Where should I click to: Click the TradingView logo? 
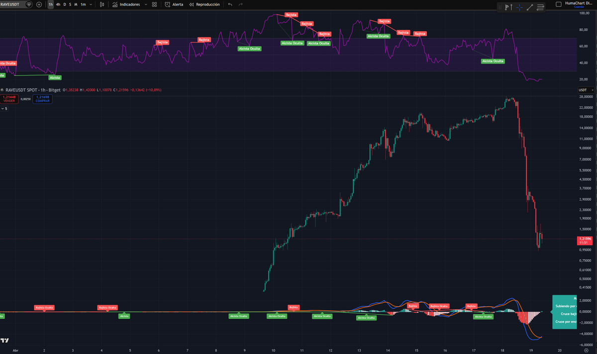(4, 341)
